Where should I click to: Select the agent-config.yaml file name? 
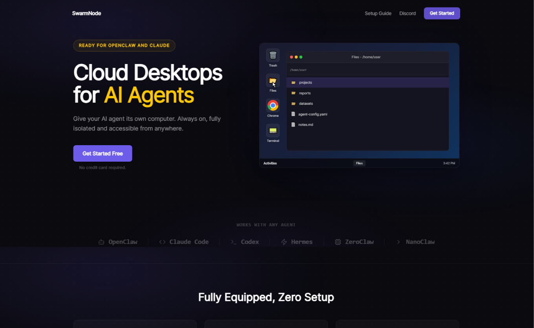313,114
